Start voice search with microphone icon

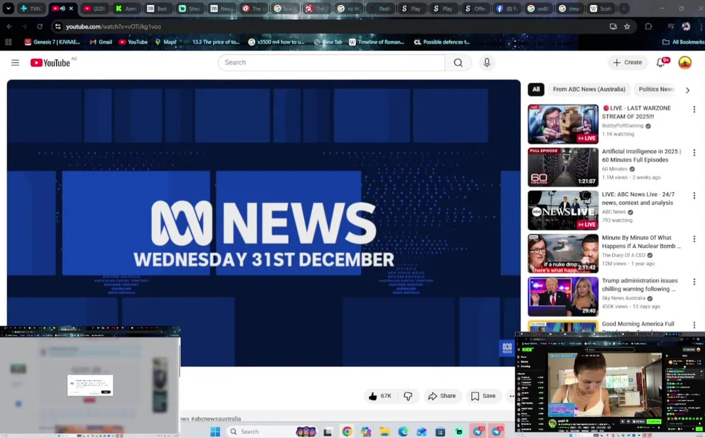coord(486,63)
